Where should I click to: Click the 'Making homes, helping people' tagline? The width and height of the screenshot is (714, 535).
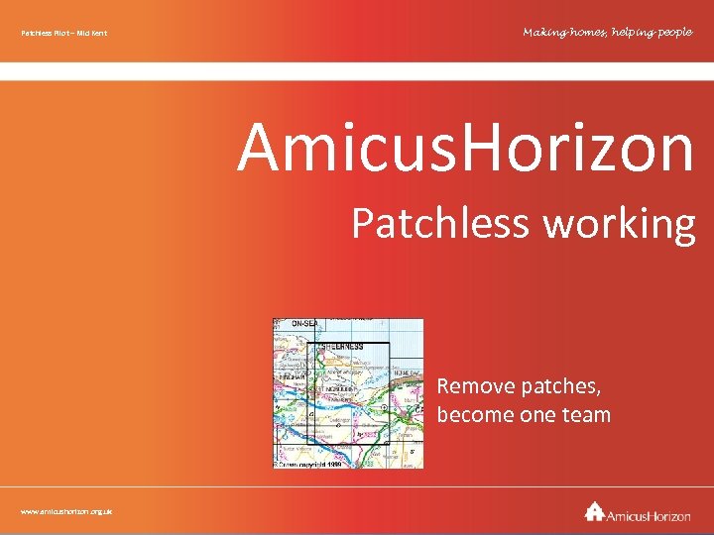pyautogui.click(x=608, y=33)
